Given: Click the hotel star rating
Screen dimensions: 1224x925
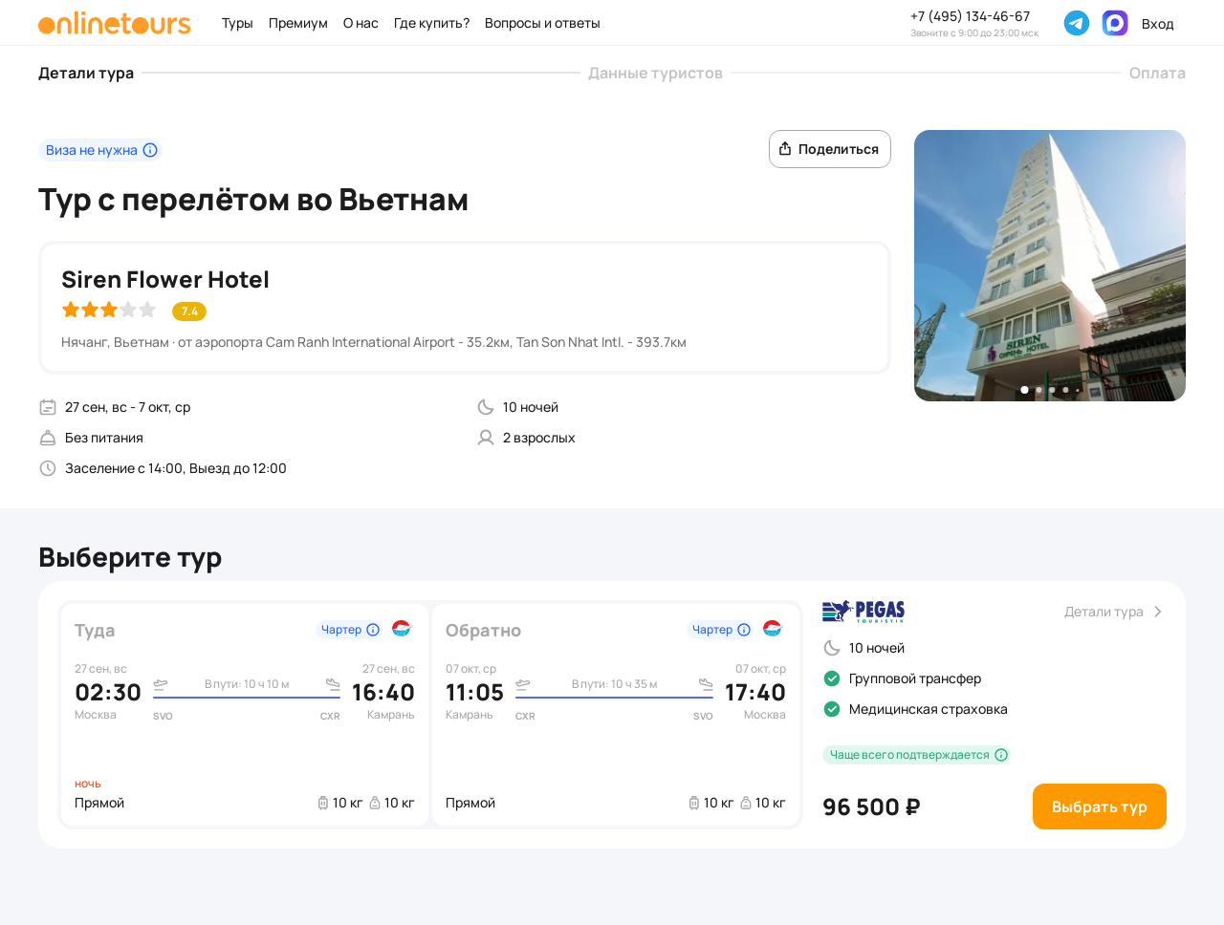Looking at the screenshot, I should click(x=109, y=310).
